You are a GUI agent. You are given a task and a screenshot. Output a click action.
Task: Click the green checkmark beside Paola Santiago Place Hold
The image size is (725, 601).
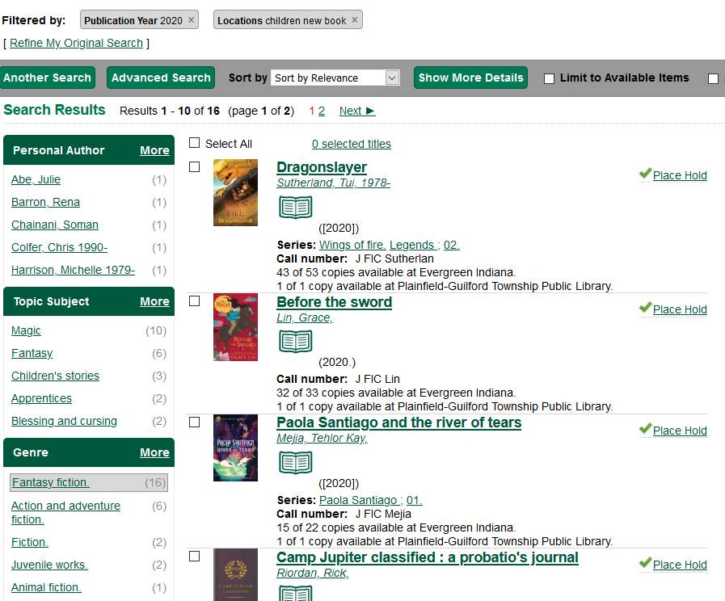click(645, 428)
